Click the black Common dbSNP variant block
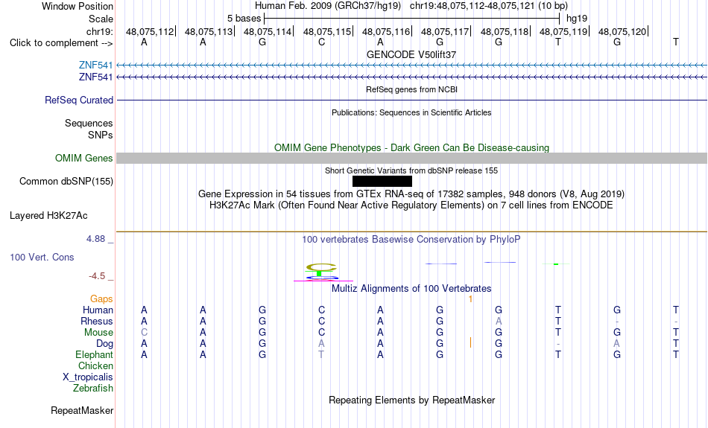The width and height of the screenshot is (708, 428). click(x=382, y=182)
